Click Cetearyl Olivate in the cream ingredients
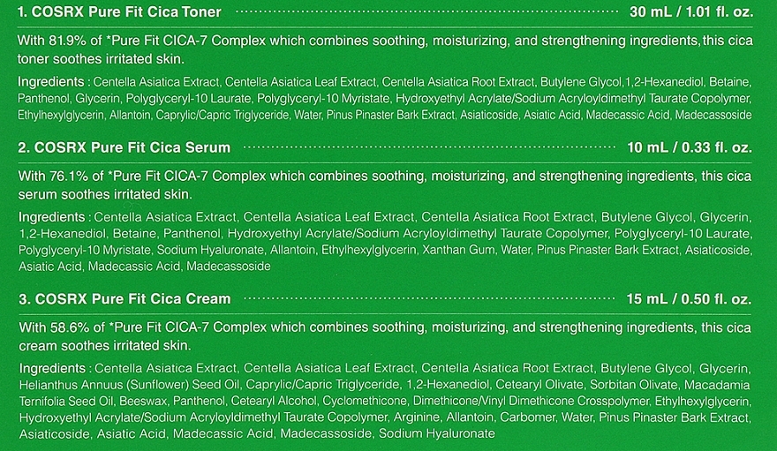The image size is (777, 451). pyautogui.click(x=539, y=385)
